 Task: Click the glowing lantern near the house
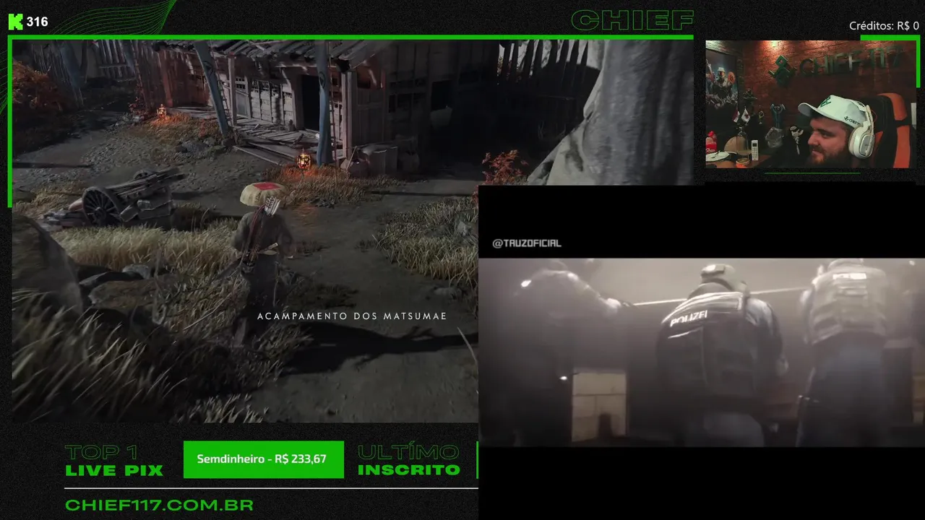pyautogui.click(x=304, y=160)
